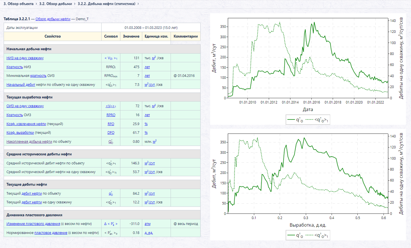This screenshot has width=411, height=248.
Task: Open the 'Коэф. извлечения нефти' link
Action: pos(26,124)
